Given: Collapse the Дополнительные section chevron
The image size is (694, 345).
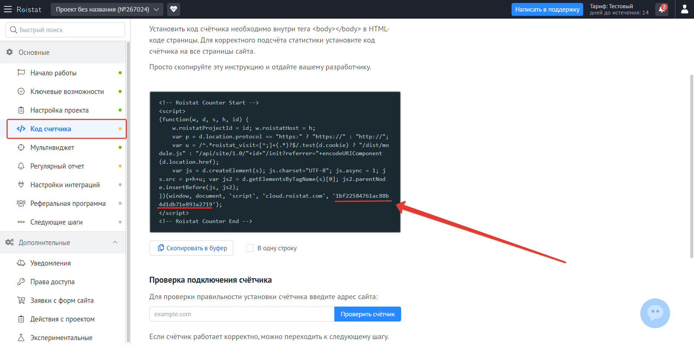Looking at the screenshot, I should (115, 242).
